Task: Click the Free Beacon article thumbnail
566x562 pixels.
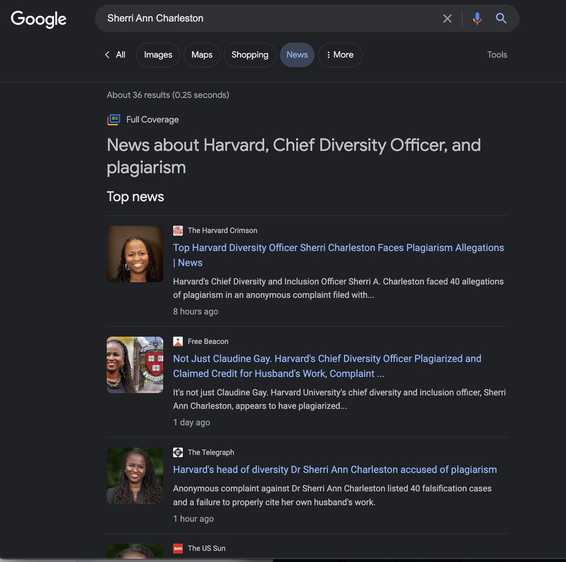Action: 135,365
